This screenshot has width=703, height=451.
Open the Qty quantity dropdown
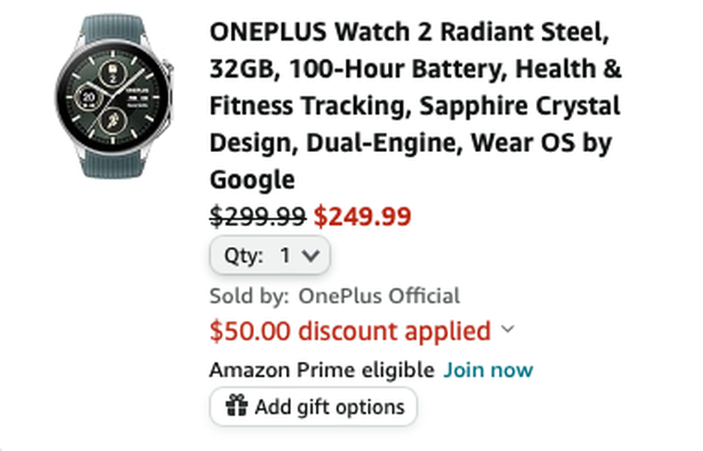click(270, 256)
